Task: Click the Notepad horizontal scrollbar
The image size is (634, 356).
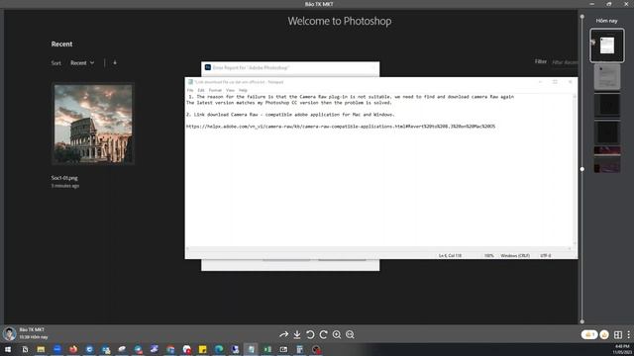Action: click(x=378, y=248)
